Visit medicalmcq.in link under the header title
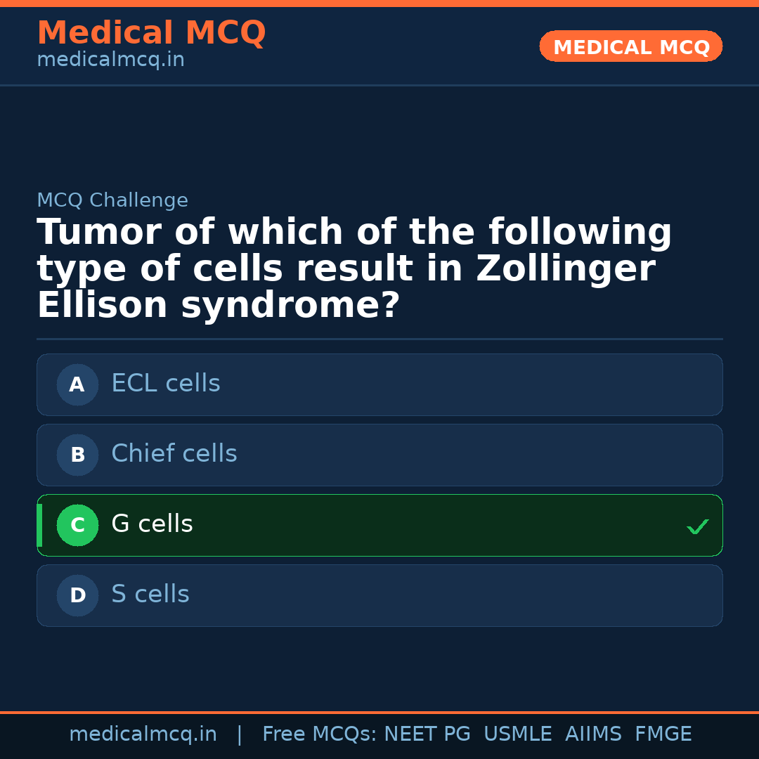The width and height of the screenshot is (759, 759). (110, 60)
